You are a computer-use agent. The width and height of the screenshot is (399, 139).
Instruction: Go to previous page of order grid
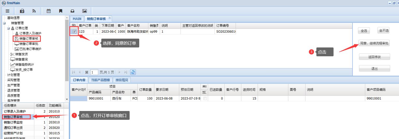[x=79, y=72]
